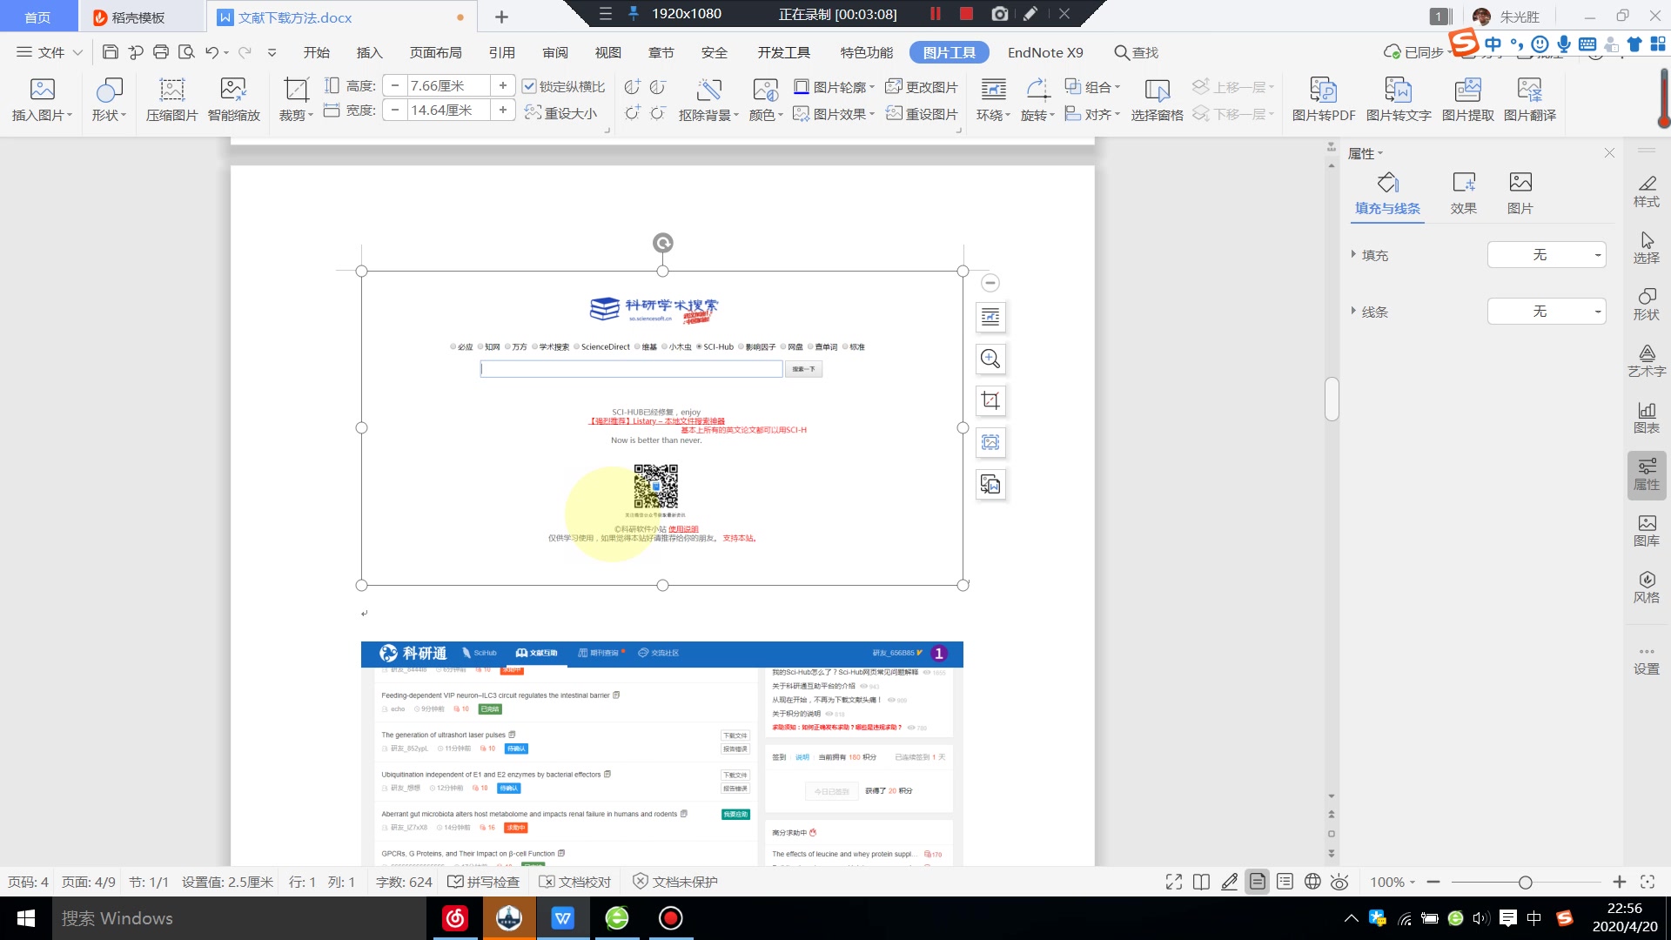
Task: Switch to the 开始 (Home) ribbon tab
Action: (316, 52)
